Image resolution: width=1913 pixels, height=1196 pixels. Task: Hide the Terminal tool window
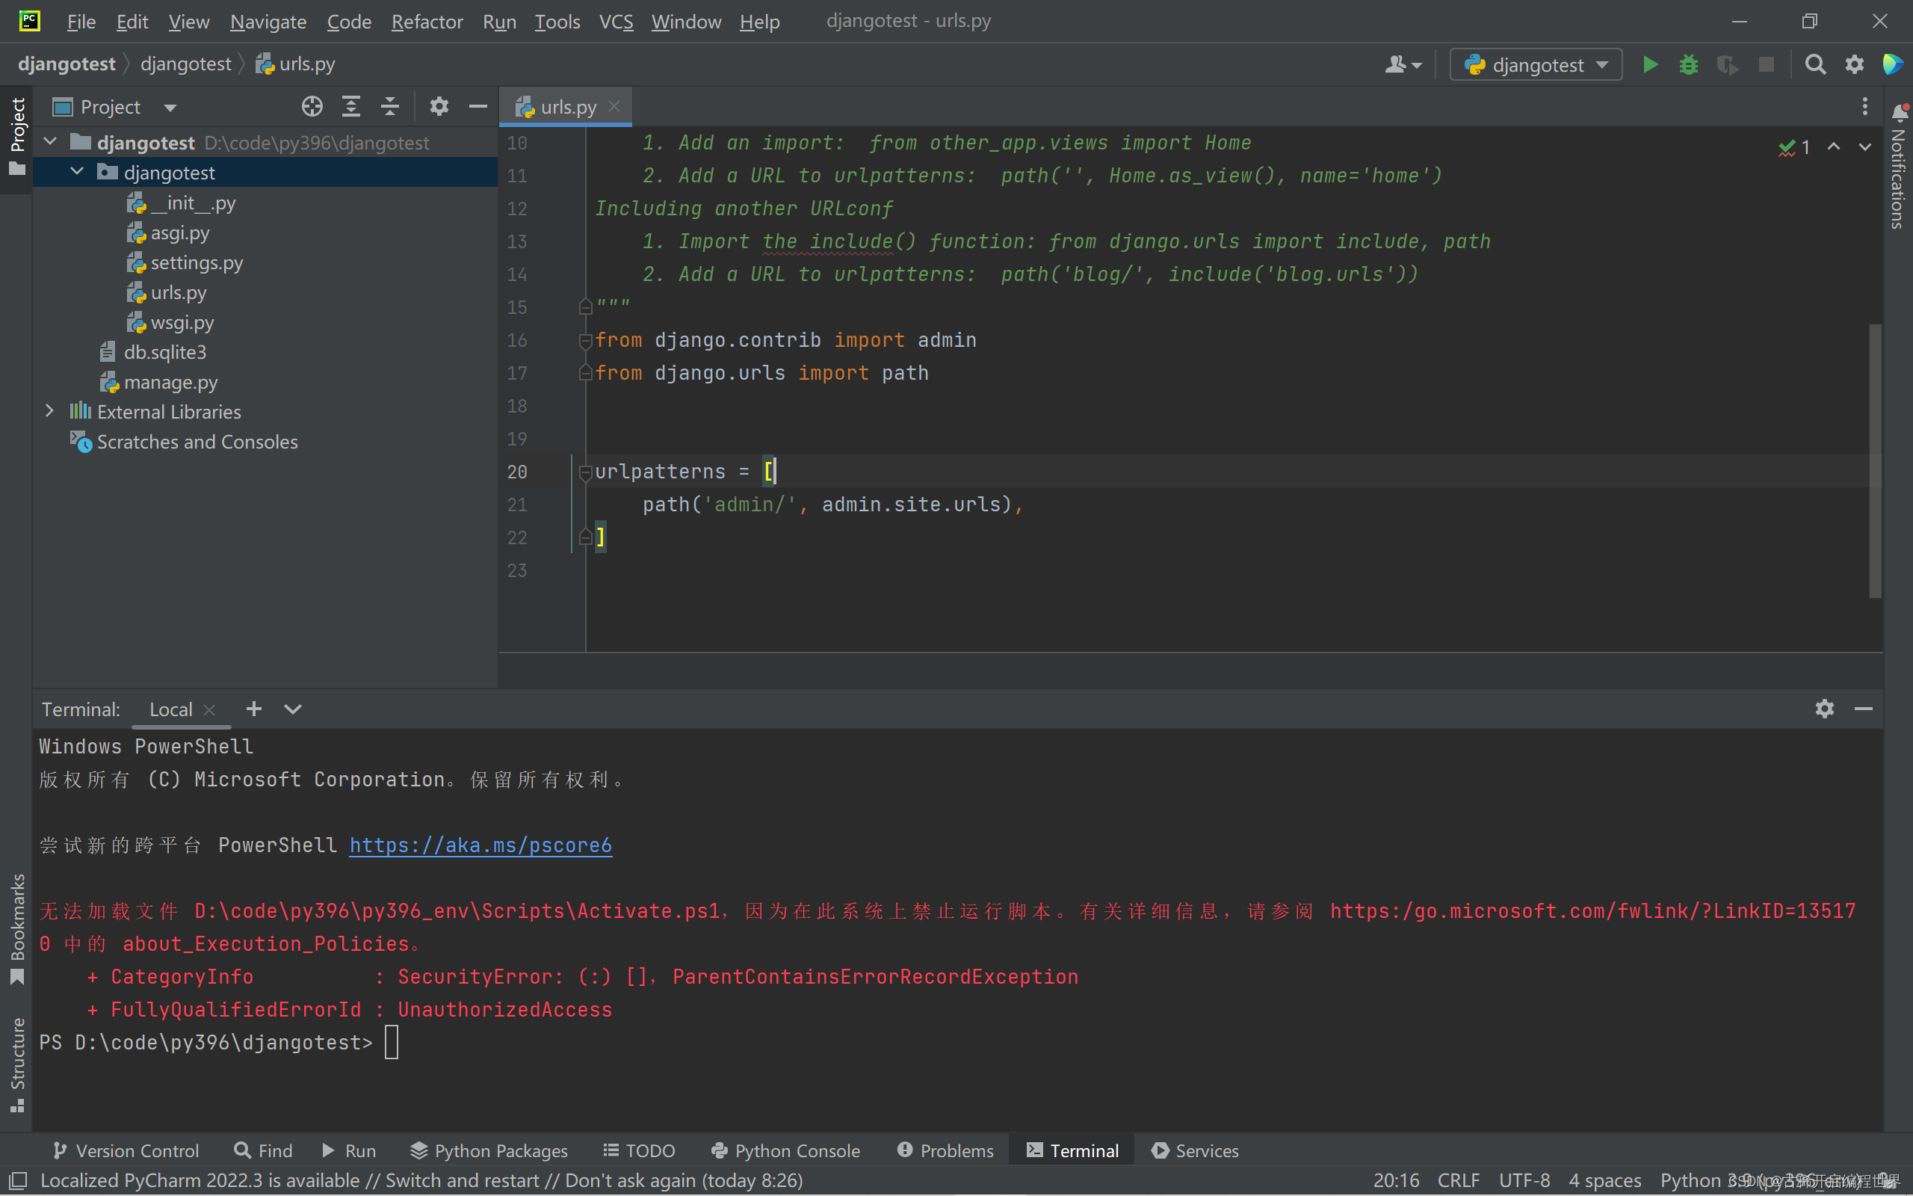(x=1863, y=709)
